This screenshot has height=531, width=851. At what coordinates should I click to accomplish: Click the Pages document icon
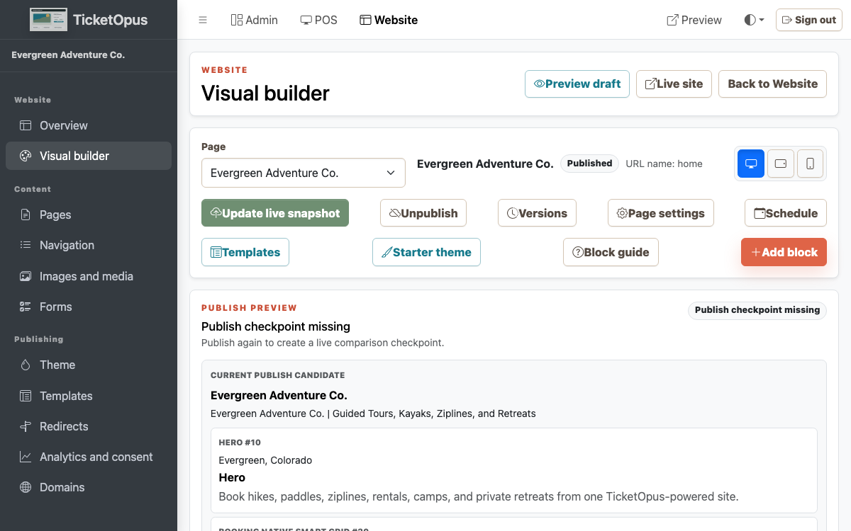[26, 215]
